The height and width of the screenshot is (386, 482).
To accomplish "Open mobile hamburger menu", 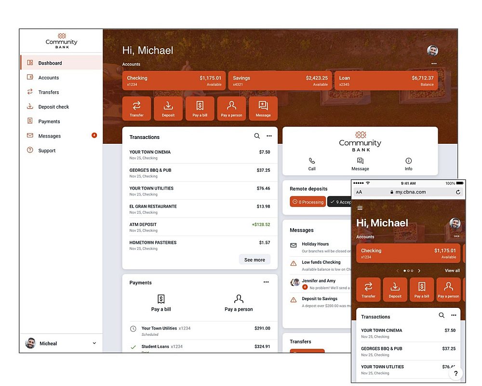I will [360, 208].
